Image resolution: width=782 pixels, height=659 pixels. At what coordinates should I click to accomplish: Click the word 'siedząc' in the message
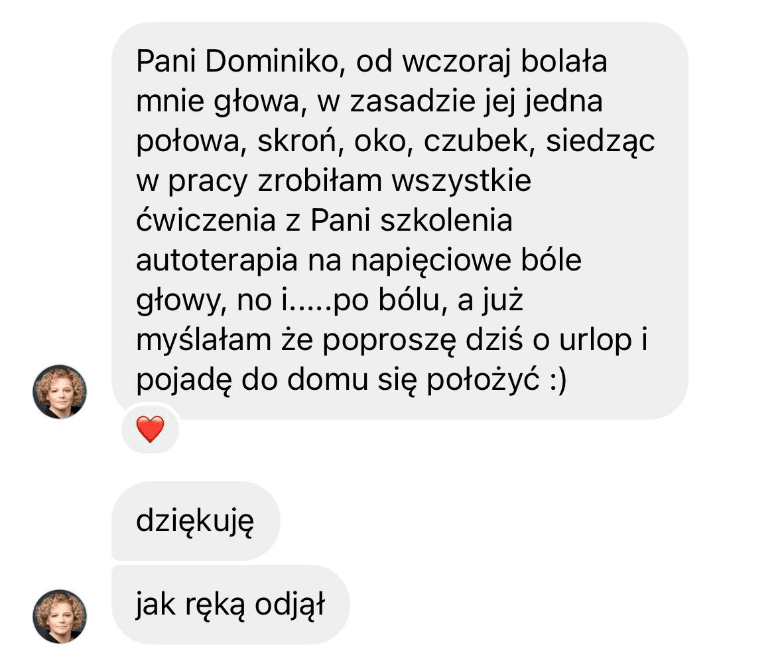click(600, 142)
